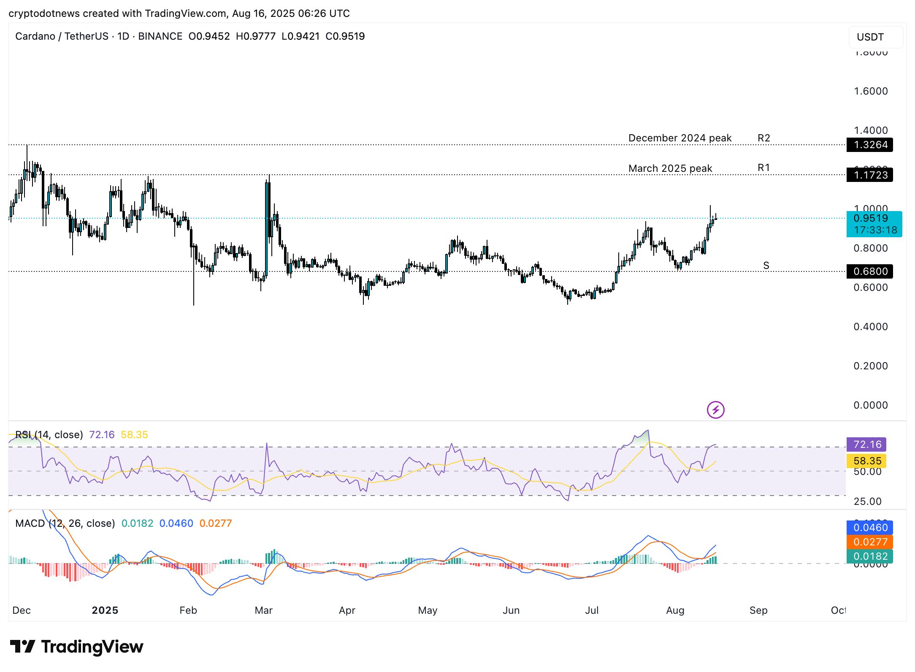This screenshot has height=672, width=915.
Task: Open RSI (14, close) indicator settings
Action: 49,435
